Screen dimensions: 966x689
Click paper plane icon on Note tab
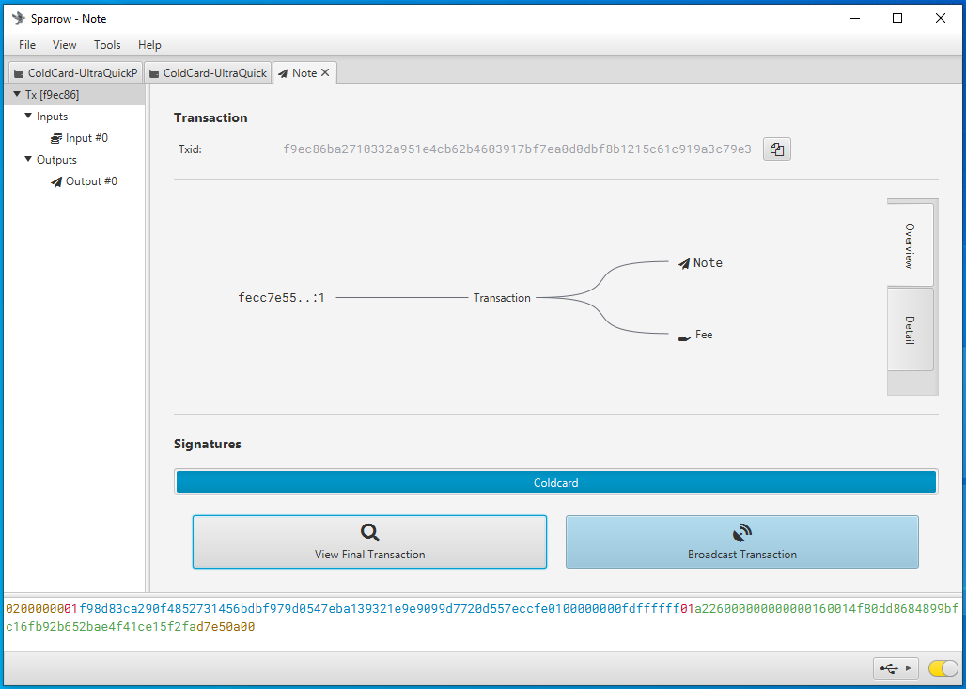283,73
